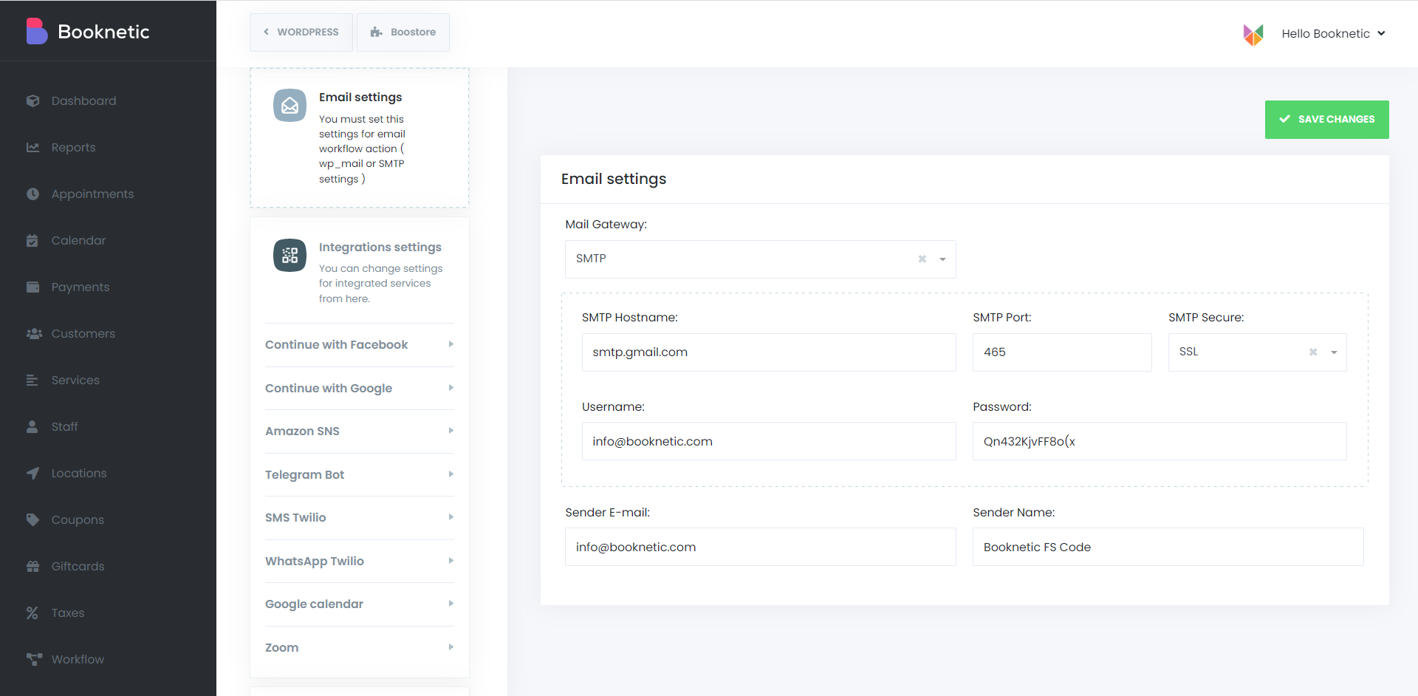Open Appointments section
1418x696 pixels.
tap(92, 194)
